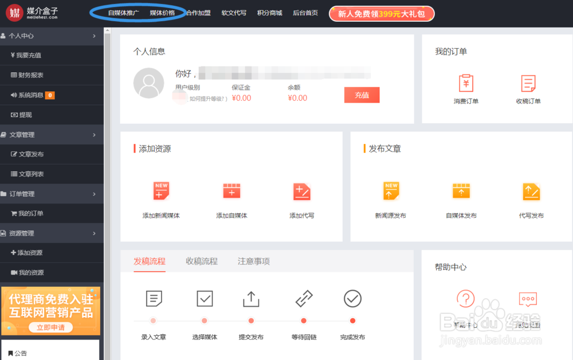Open 积分商城 in top navigation
Screen dimensions: 573x360
click(270, 13)
